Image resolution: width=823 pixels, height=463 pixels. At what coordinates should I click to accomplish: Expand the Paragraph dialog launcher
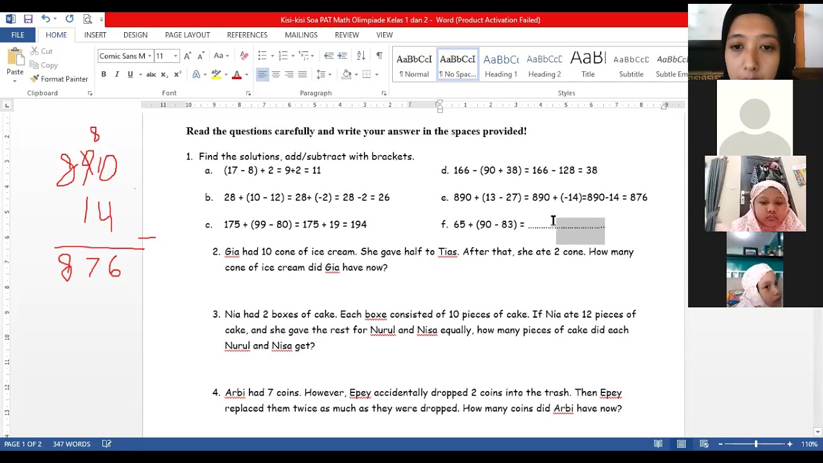384,94
